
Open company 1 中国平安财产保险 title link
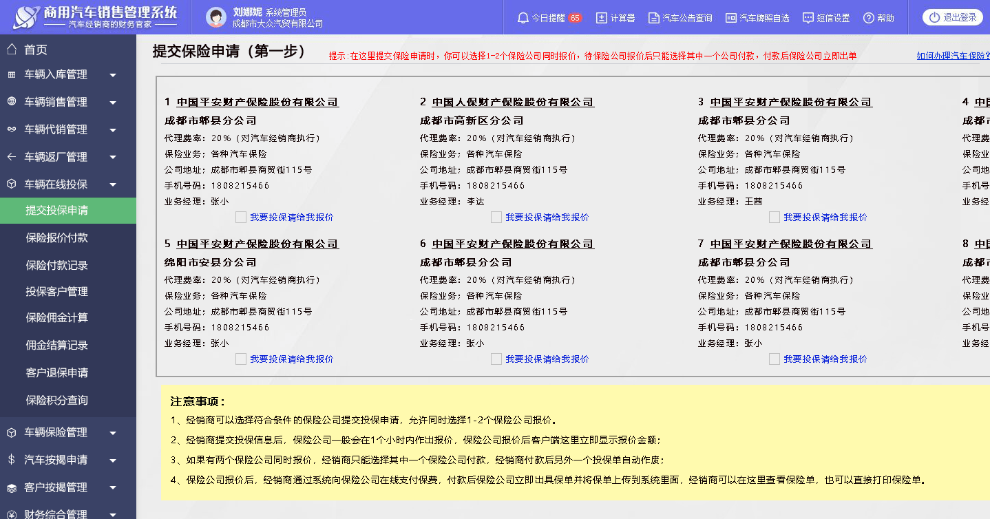pos(257,102)
